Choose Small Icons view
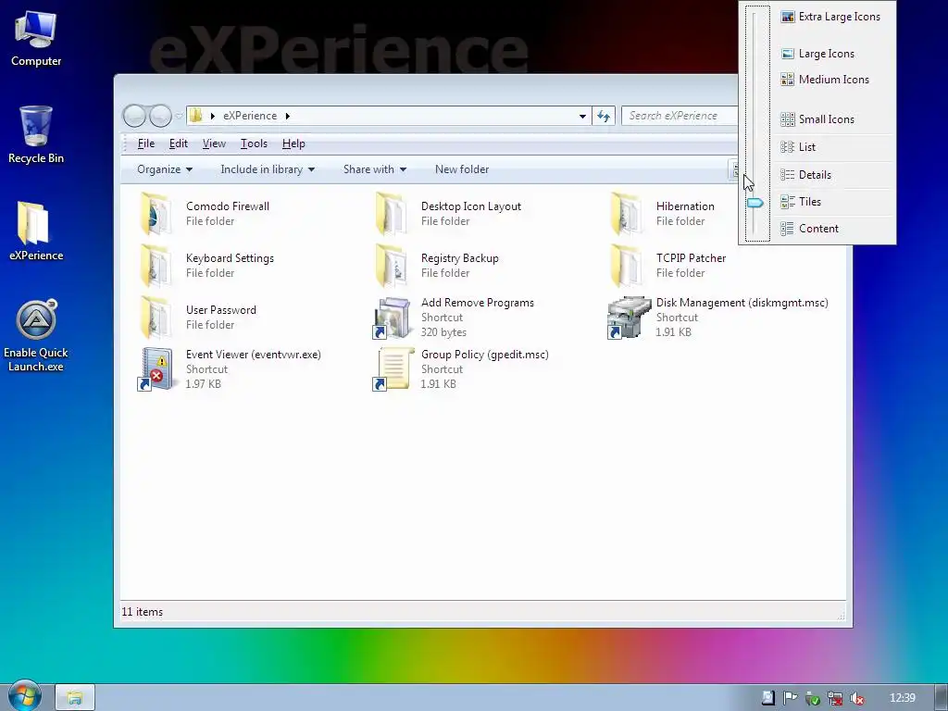Image resolution: width=948 pixels, height=711 pixels. point(833,119)
